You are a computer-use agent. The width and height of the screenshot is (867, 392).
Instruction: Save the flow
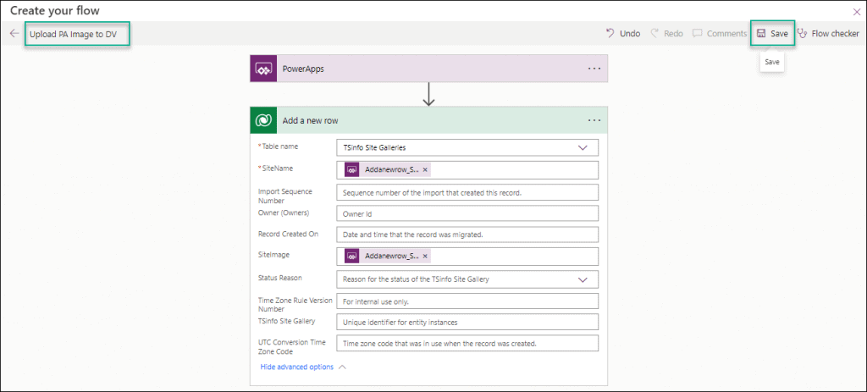pos(772,34)
